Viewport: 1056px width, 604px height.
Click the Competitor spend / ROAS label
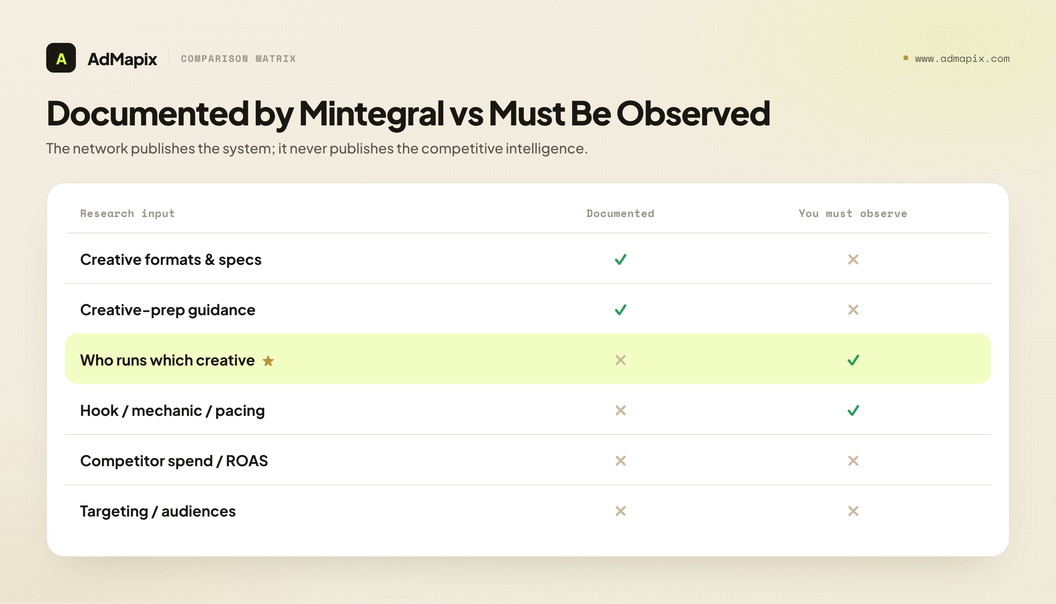pos(174,461)
